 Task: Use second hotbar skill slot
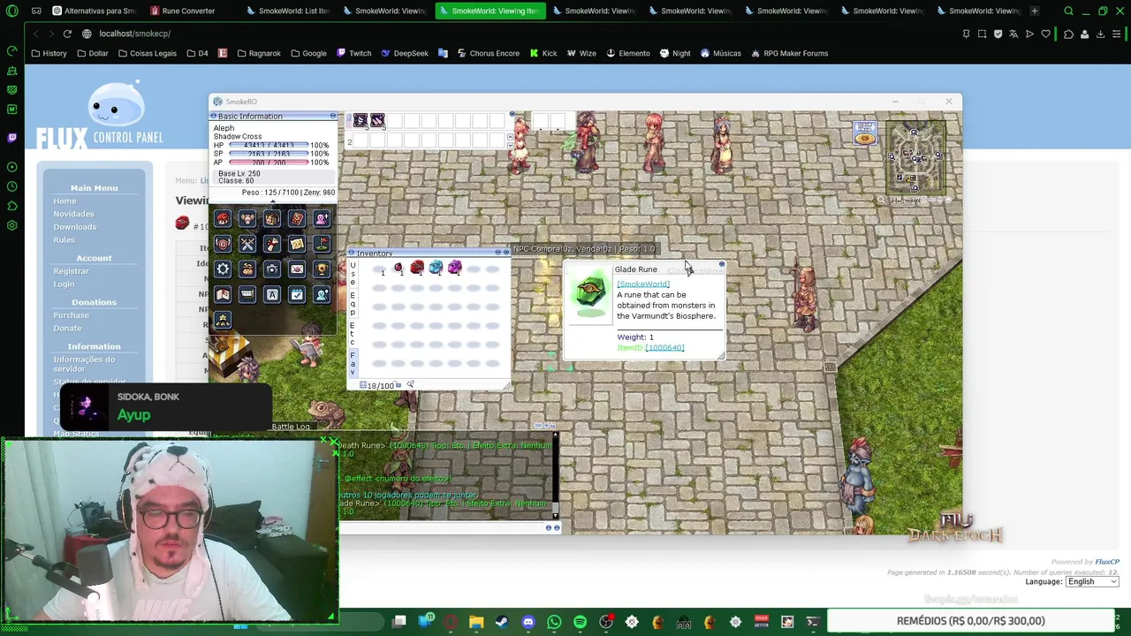pyautogui.click(x=377, y=120)
